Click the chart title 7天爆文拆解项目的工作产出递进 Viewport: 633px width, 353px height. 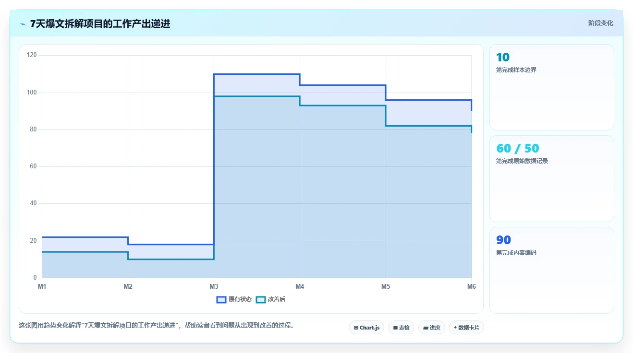click(x=100, y=24)
